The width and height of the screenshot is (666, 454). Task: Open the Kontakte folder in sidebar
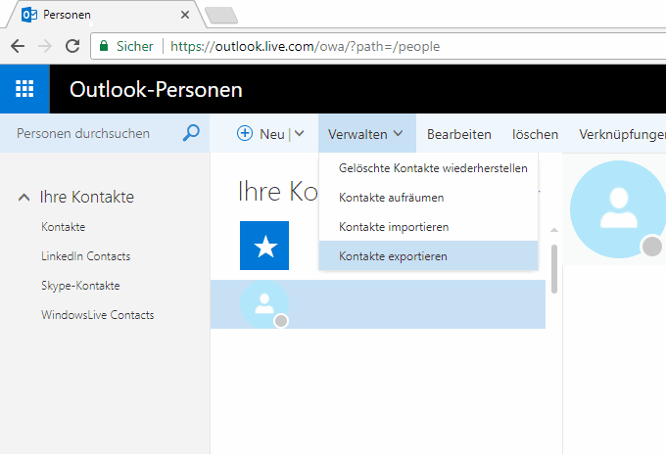click(x=64, y=227)
